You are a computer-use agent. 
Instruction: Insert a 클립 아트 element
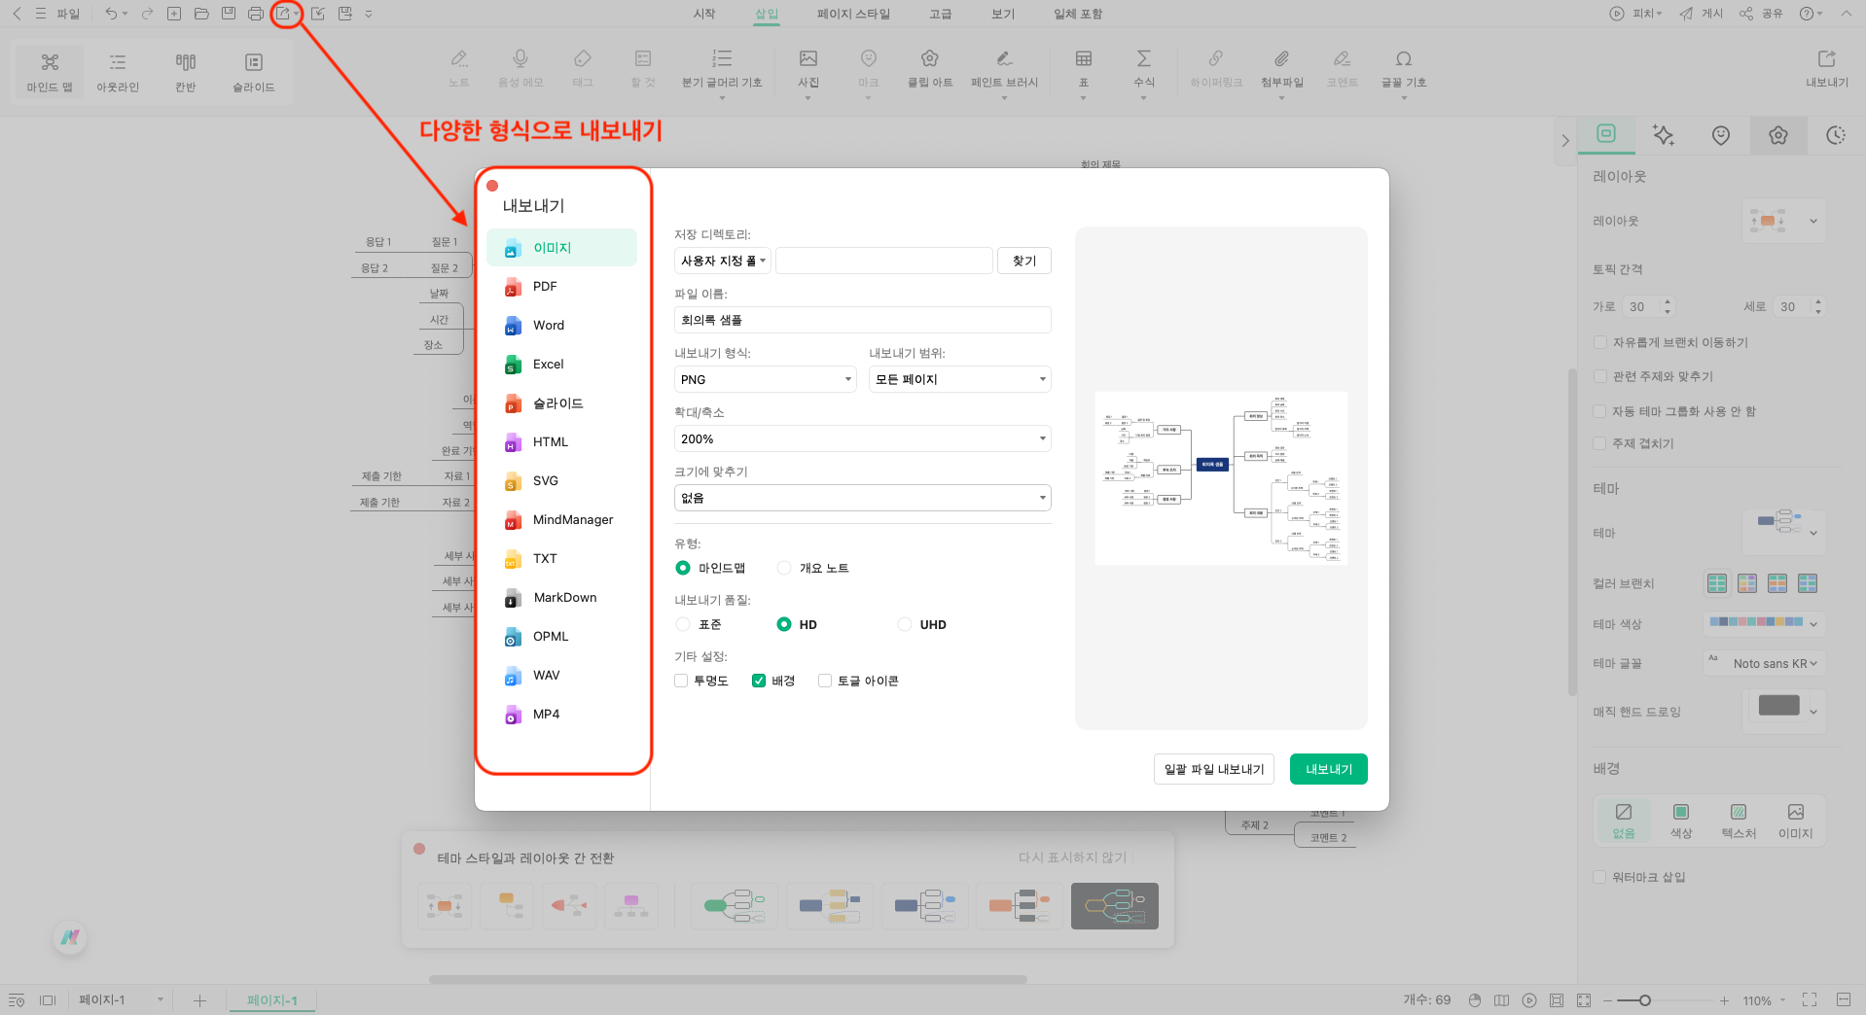point(928,68)
